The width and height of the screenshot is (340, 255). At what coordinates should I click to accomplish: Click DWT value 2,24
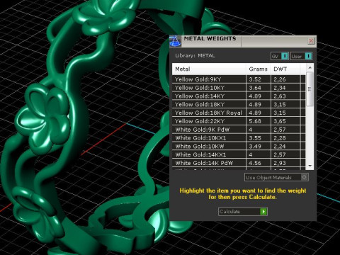click(280, 147)
